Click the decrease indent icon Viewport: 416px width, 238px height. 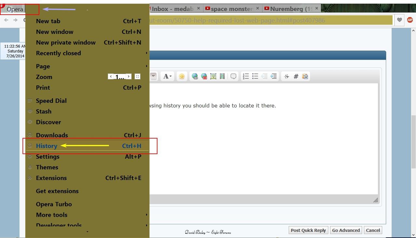pos(264,76)
